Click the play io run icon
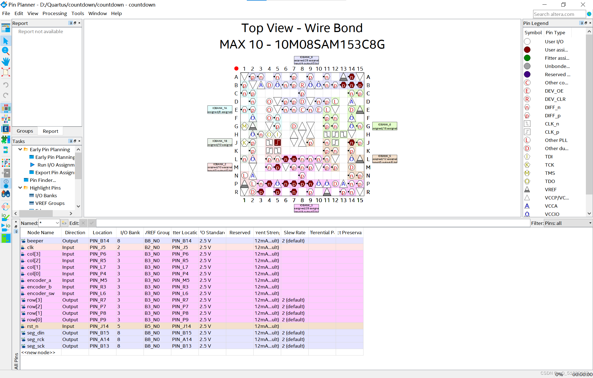The image size is (593, 378). 6,227
